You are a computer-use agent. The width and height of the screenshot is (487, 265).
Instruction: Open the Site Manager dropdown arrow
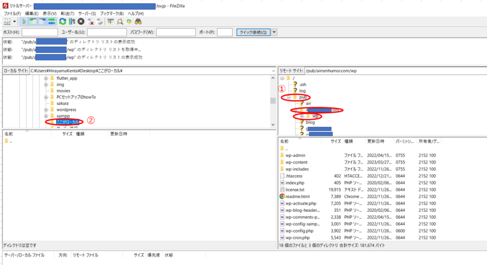pos(14,21)
